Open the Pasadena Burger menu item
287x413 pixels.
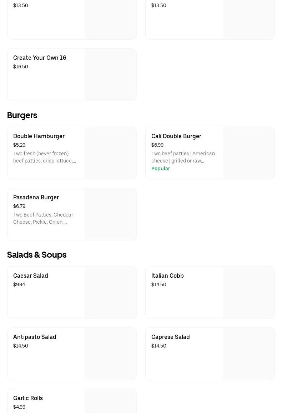[x=36, y=198]
